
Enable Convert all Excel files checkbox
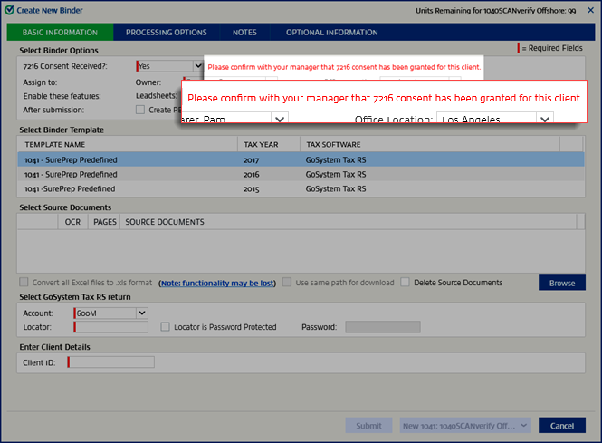(x=24, y=283)
